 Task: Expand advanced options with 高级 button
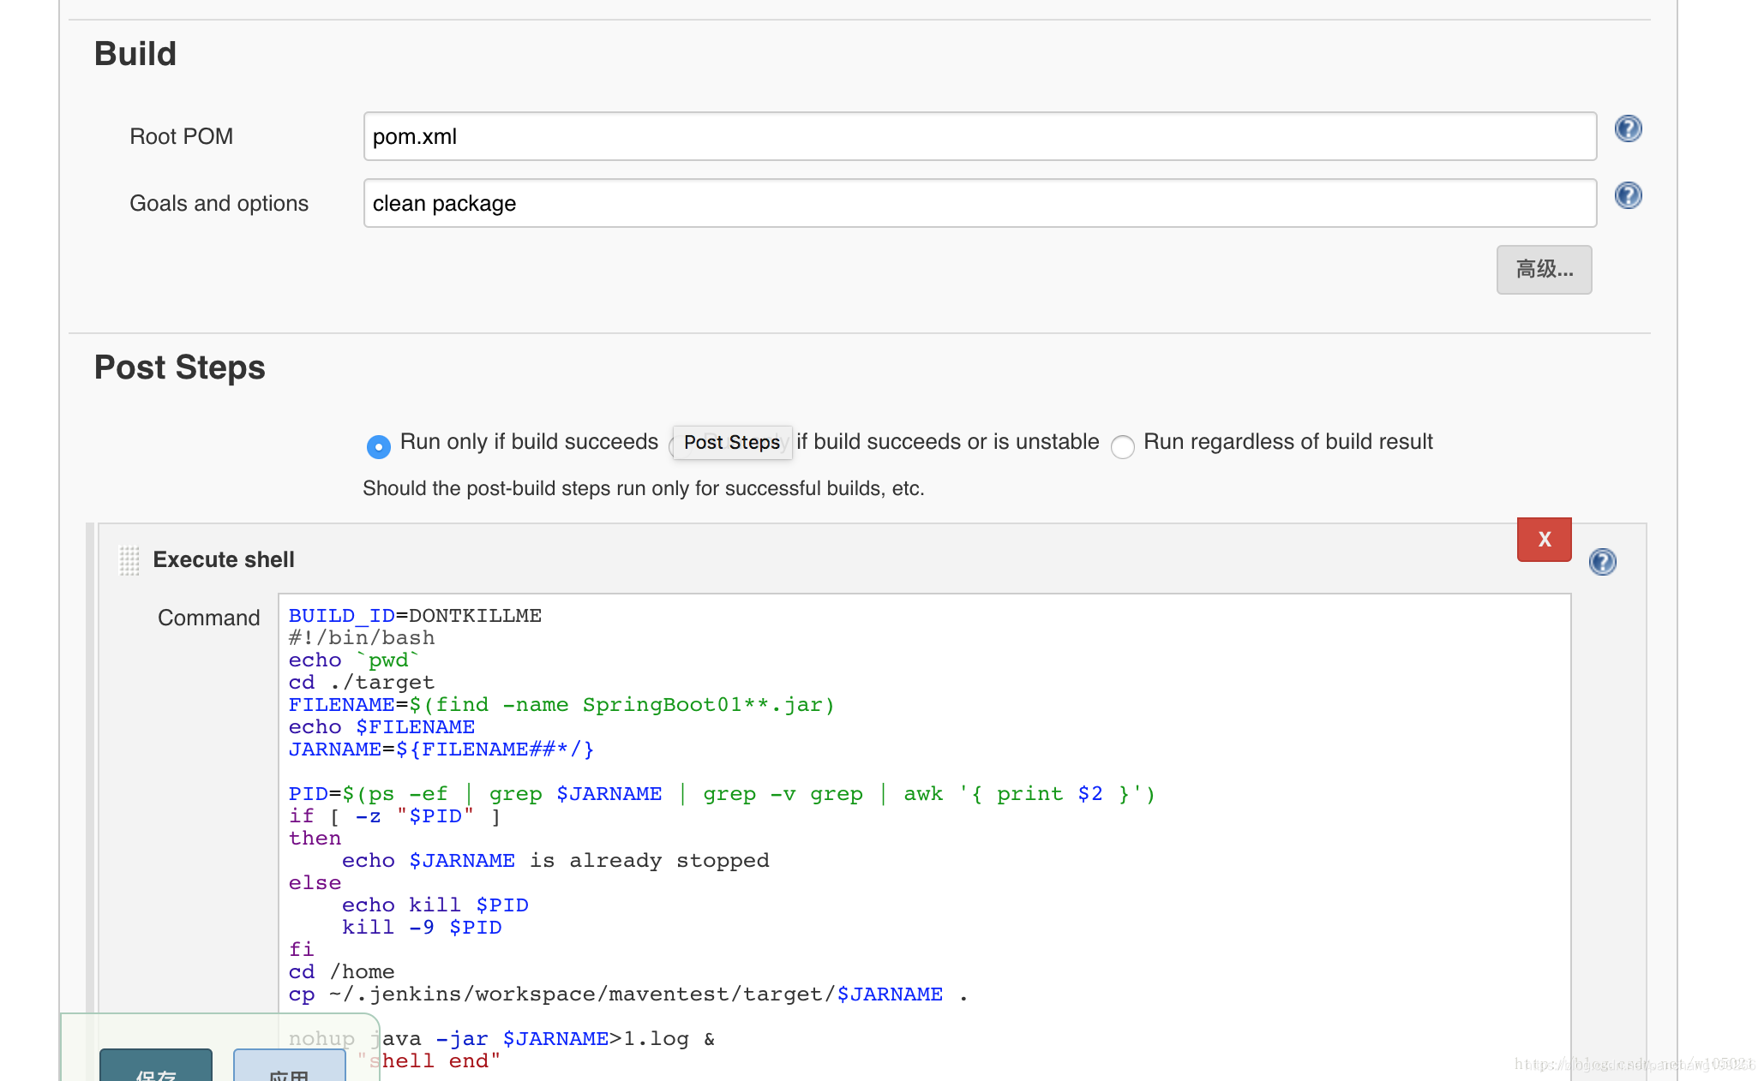[x=1544, y=270]
